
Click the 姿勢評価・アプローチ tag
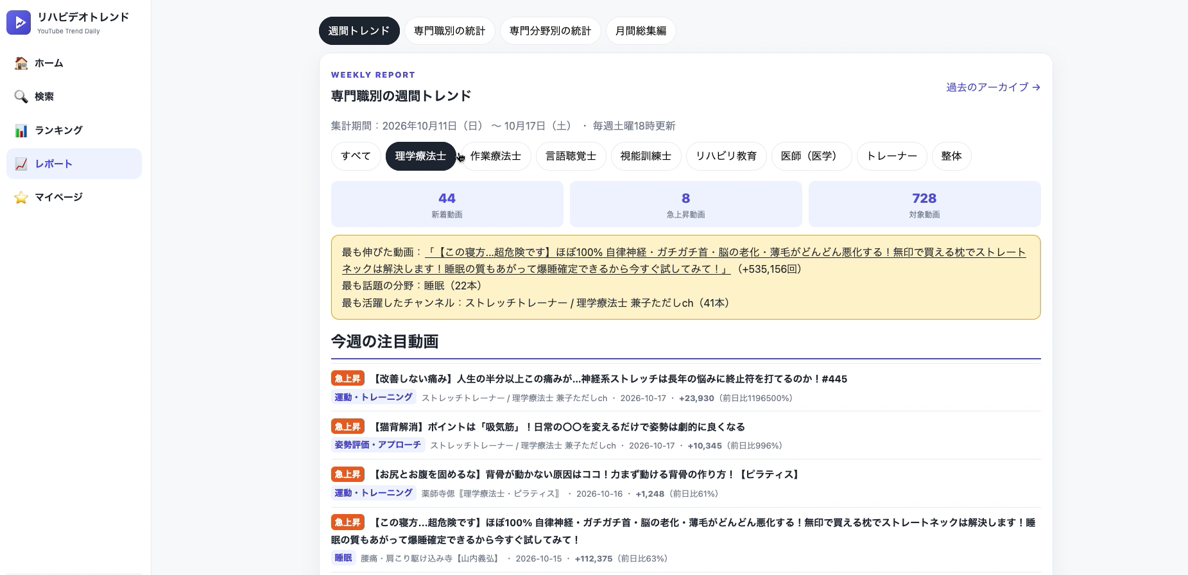378,445
